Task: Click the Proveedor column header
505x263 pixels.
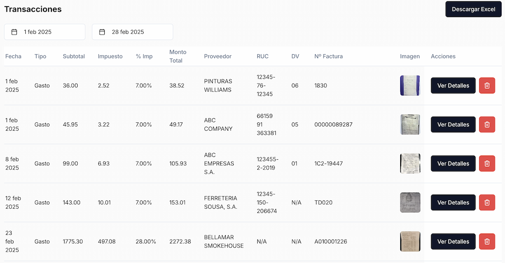Action: 218,57
